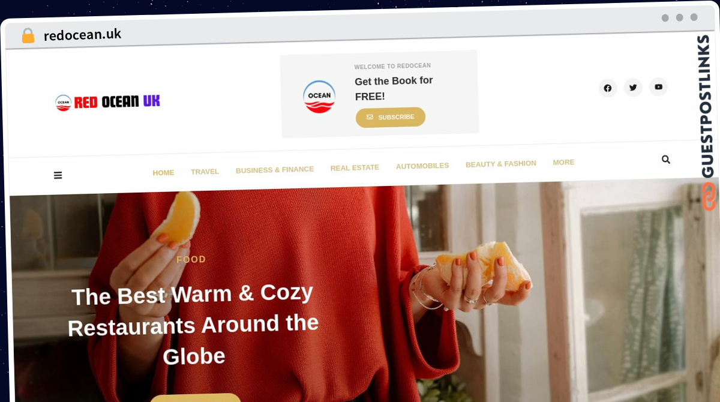The height and width of the screenshot is (402, 720).
Task: Open the Travel menu item
Action: (205, 172)
